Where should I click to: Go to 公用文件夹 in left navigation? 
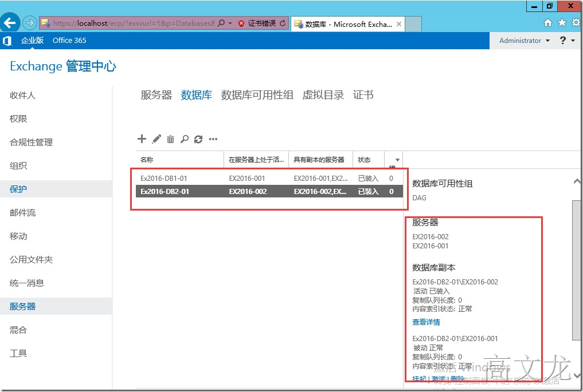[x=31, y=259]
